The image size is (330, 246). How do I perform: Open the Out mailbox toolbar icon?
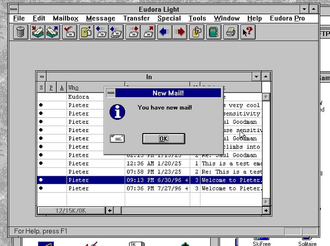(52, 32)
